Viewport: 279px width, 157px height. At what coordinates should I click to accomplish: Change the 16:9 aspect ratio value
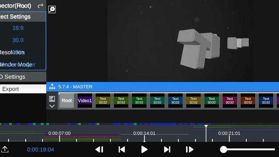pyautogui.click(x=18, y=28)
